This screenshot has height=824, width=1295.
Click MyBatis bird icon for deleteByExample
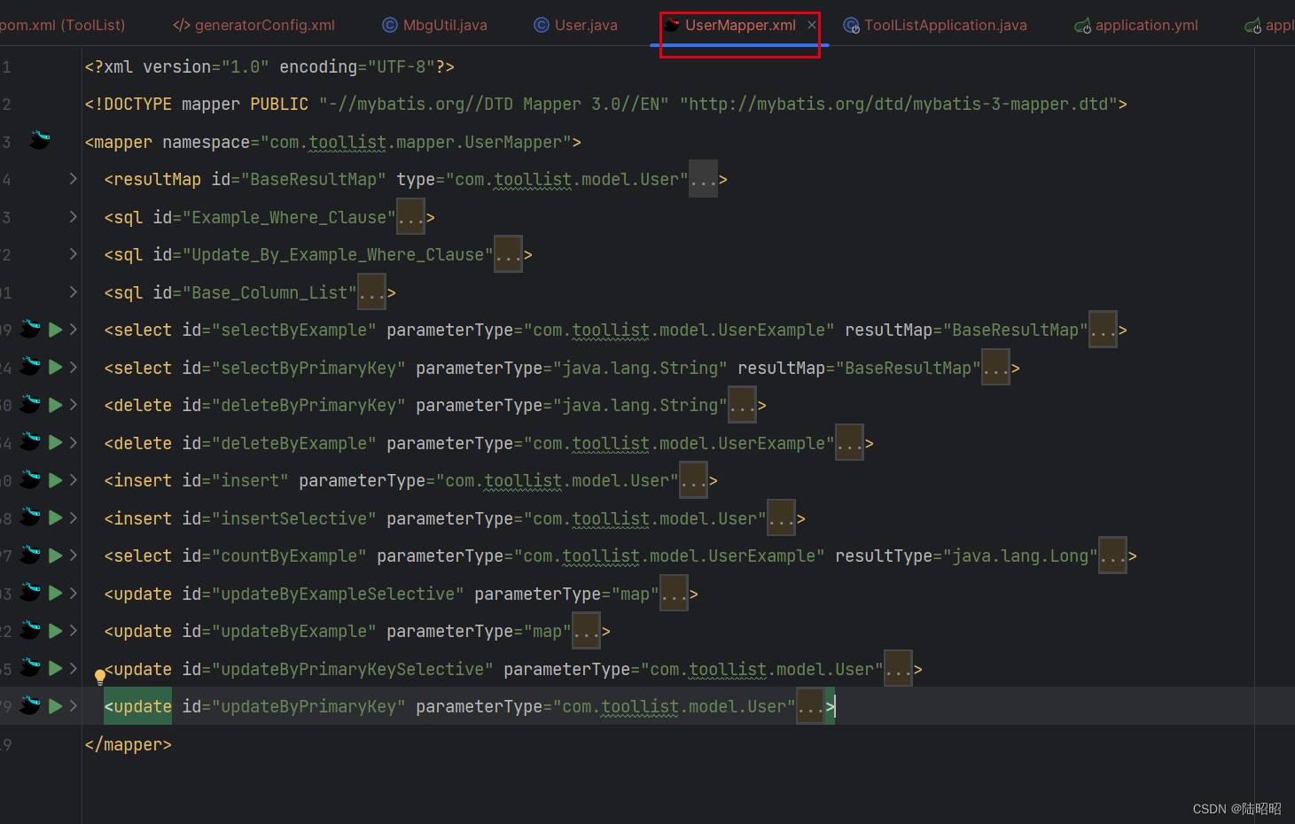click(x=31, y=441)
